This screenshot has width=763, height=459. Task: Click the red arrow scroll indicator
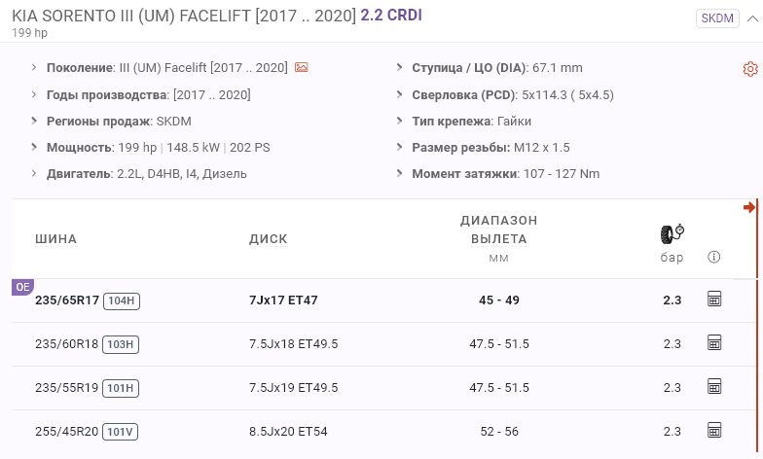(749, 207)
